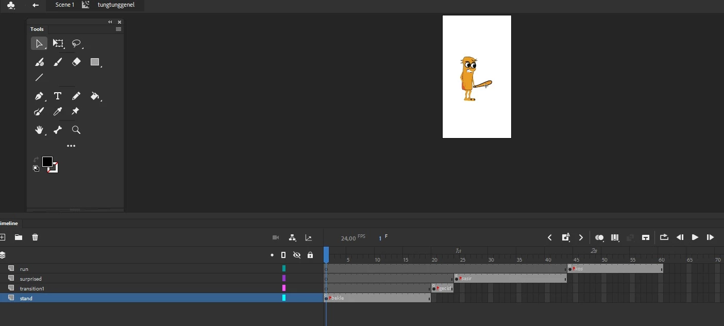Screen dimensions: 724x326
Task: Select the Line tool
Action: coord(39,78)
